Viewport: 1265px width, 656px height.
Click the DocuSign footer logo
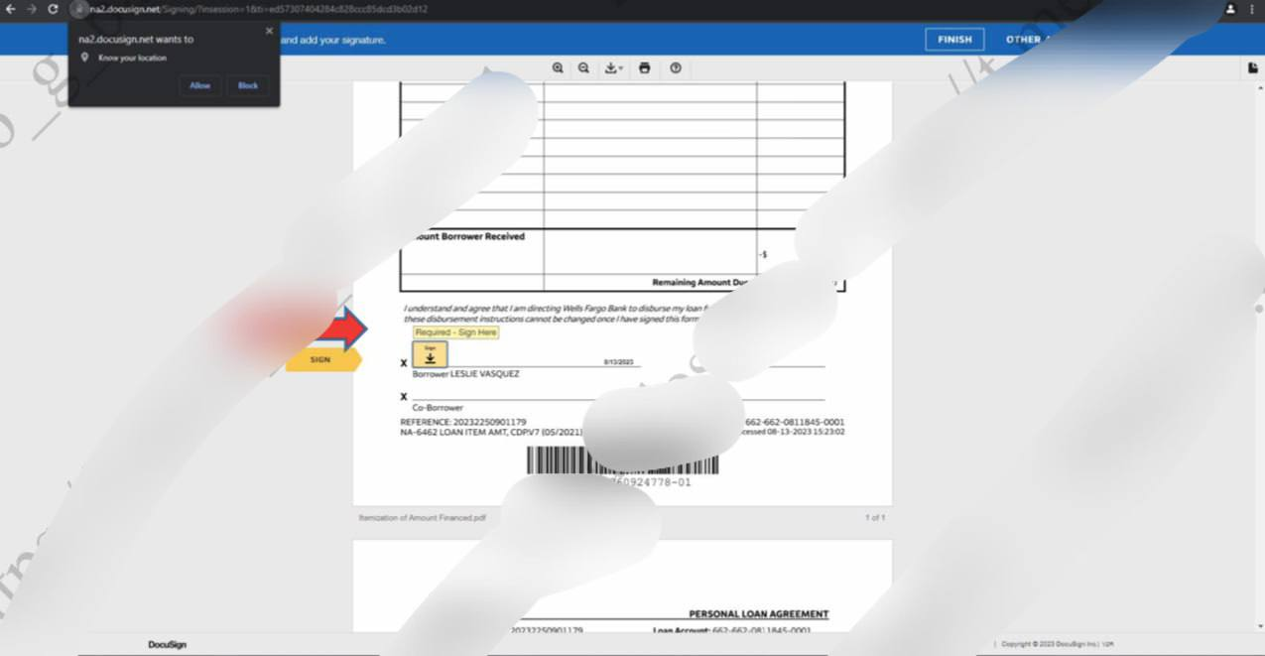click(x=167, y=644)
